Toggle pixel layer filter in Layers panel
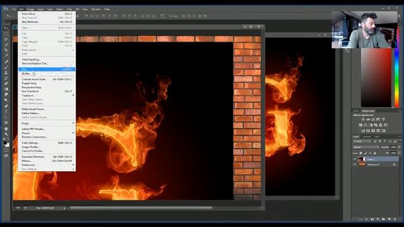The image size is (404, 227). (375, 141)
